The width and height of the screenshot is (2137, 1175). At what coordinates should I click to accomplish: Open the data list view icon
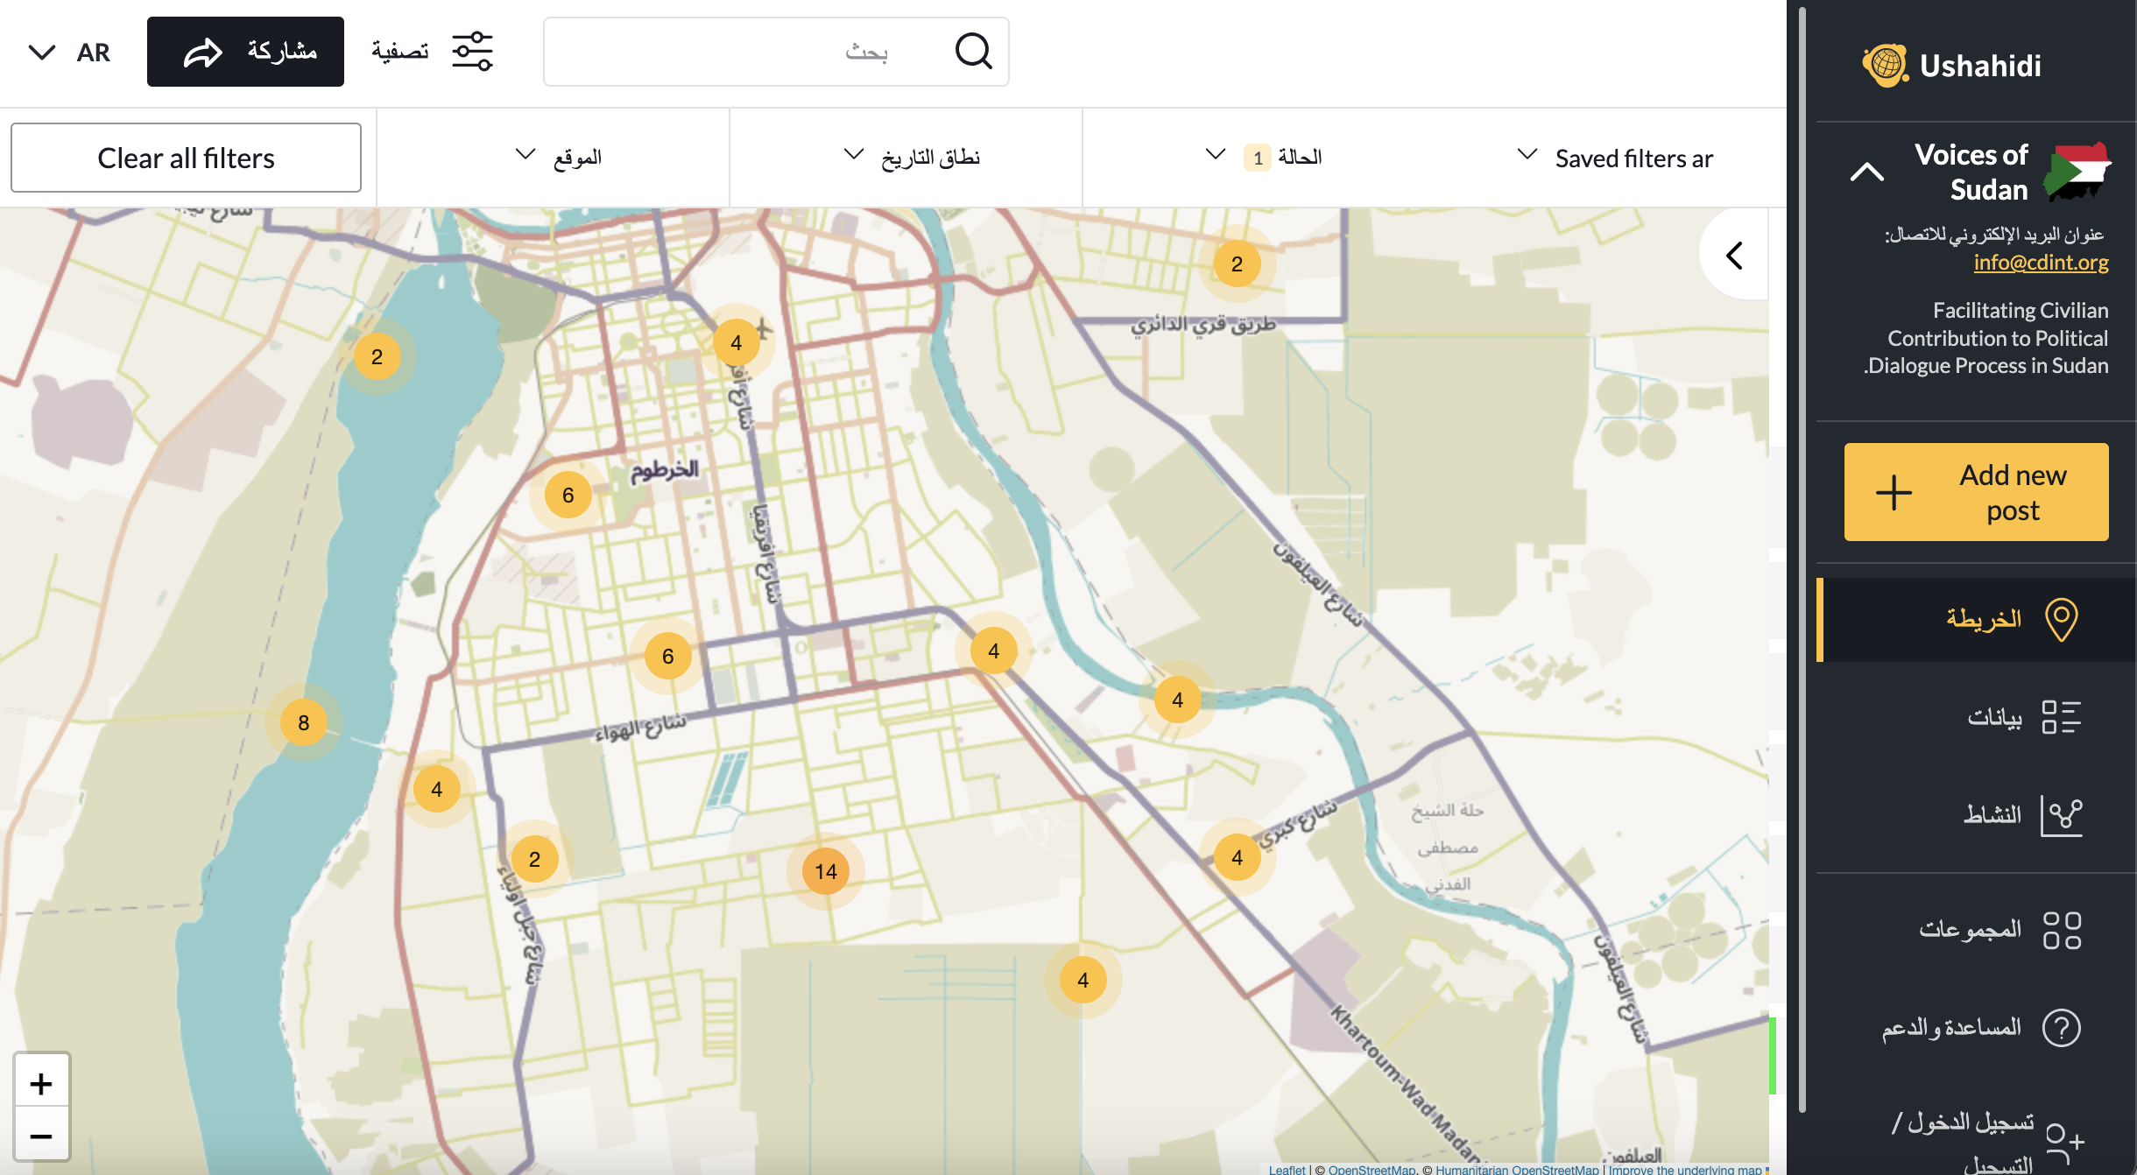[2061, 717]
